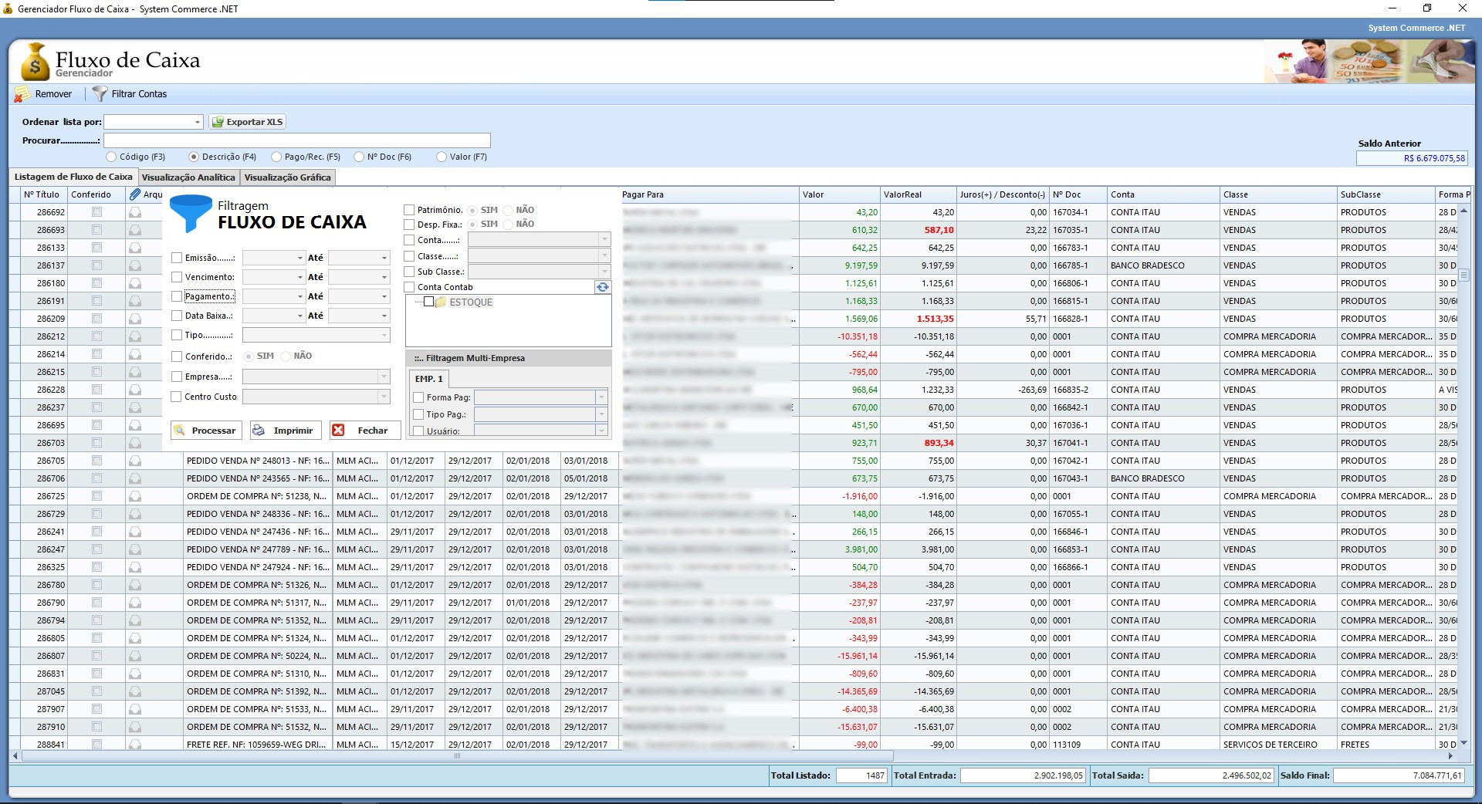Click the Processar button
Image resolution: width=1482 pixels, height=804 pixels.
(206, 431)
